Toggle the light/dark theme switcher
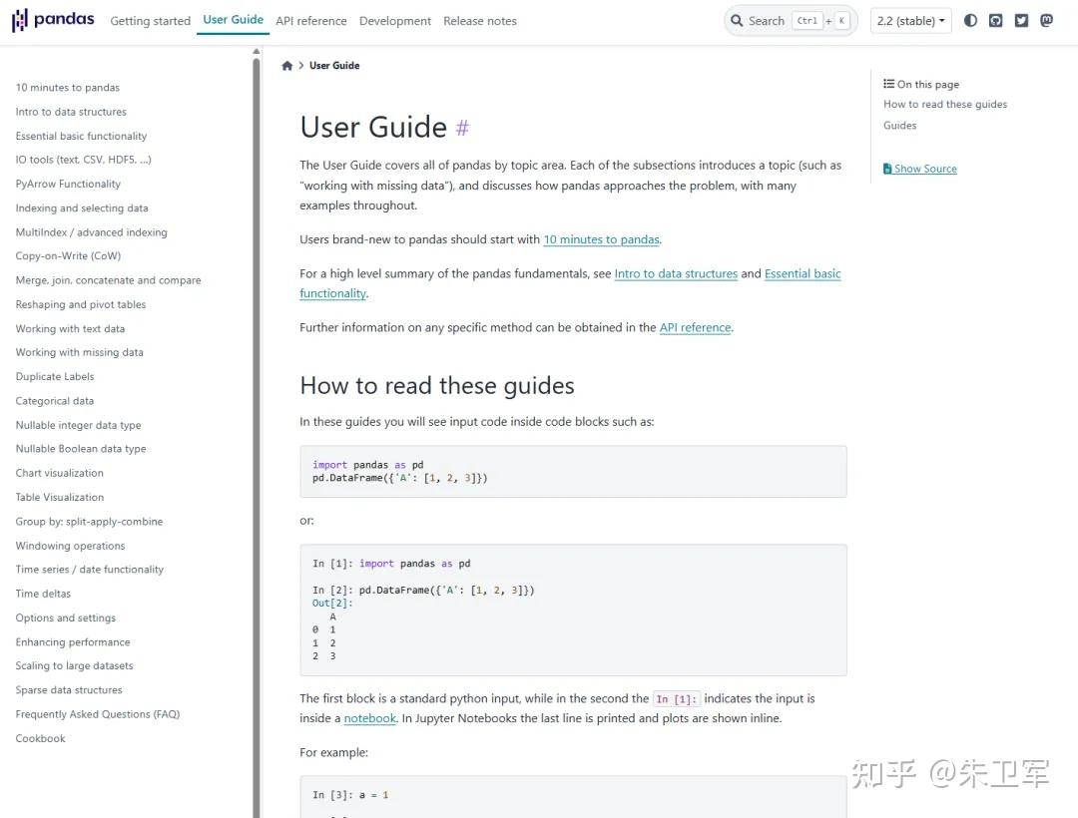Viewport: 1078px width, 818px height. tap(970, 20)
